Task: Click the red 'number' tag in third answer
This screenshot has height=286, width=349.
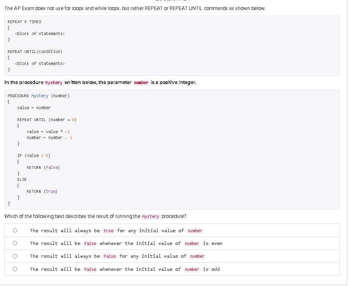Action: click(197, 257)
